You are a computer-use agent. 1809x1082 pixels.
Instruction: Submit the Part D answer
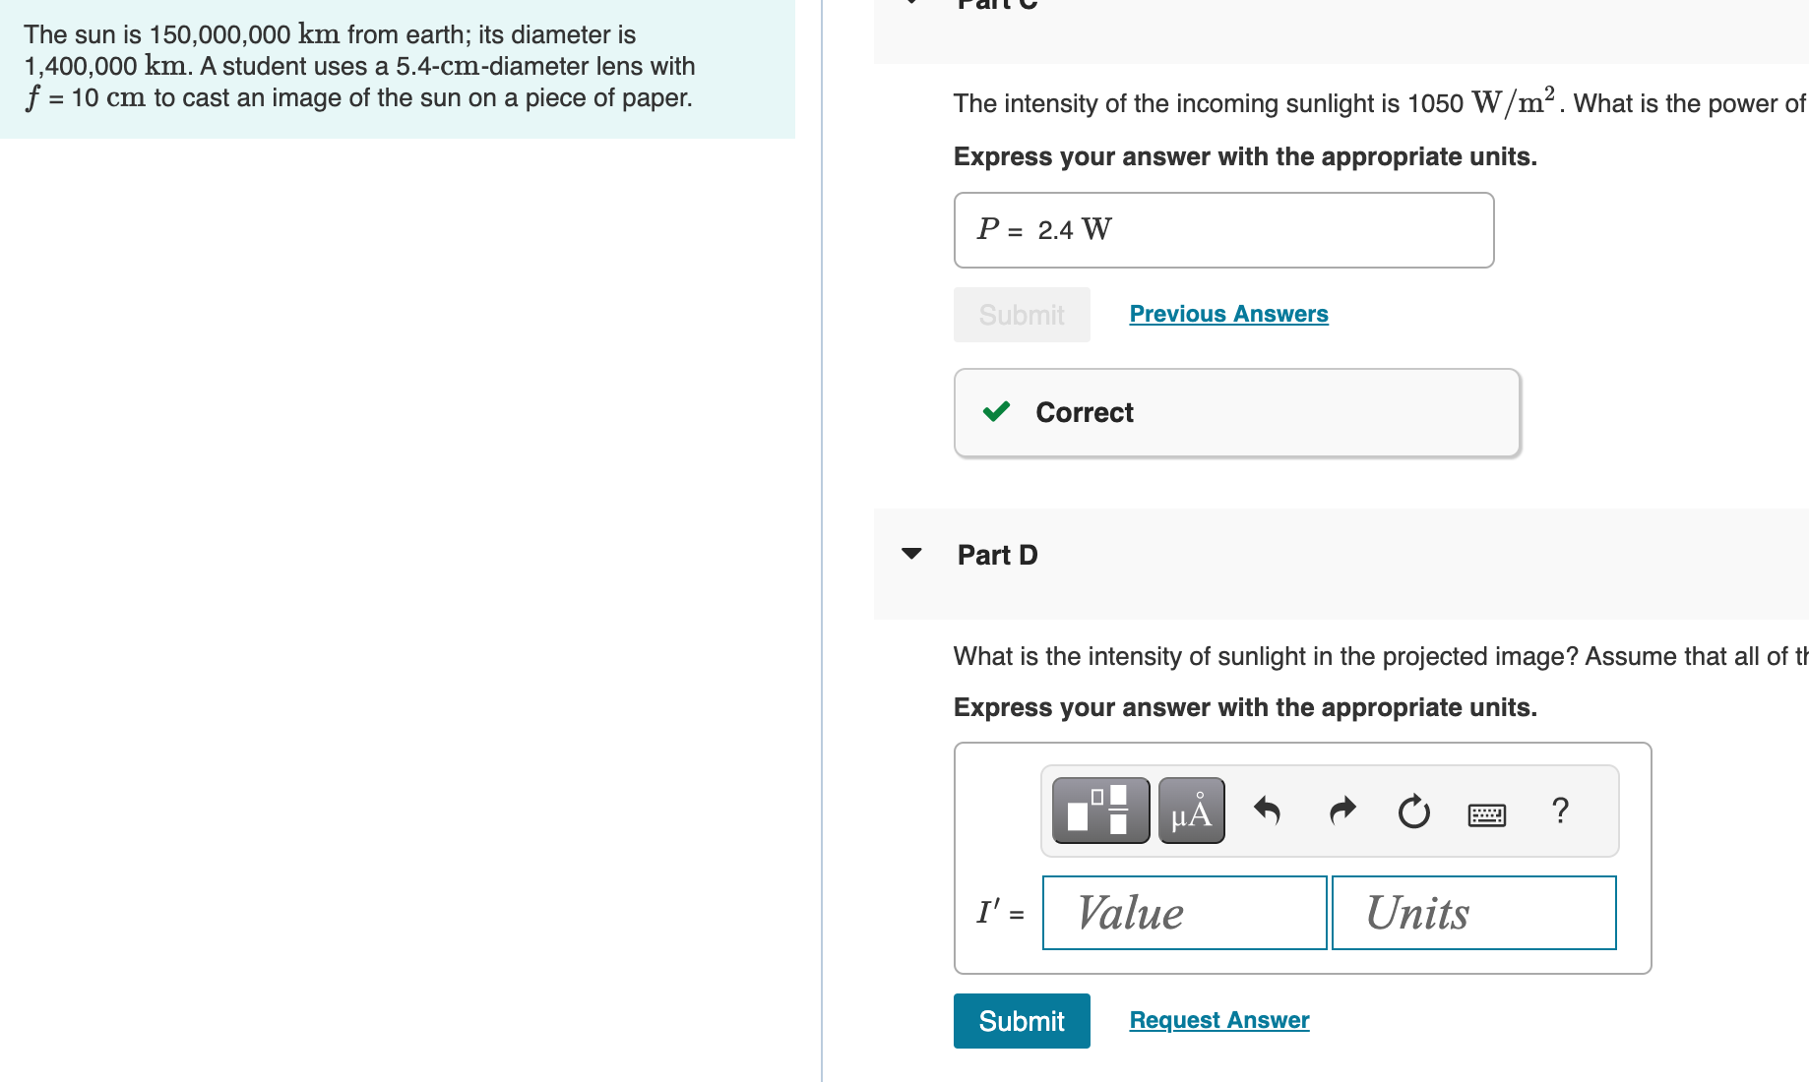pyautogui.click(x=1021, y=1020)
